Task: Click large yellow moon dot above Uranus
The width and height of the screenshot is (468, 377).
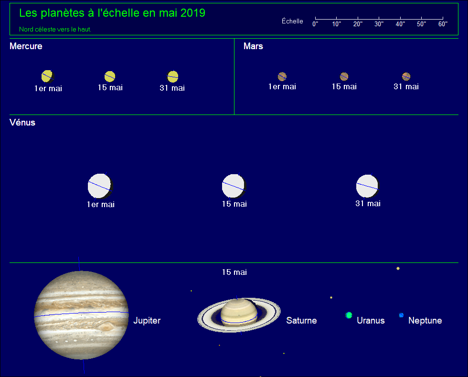Action: (398, 268)
